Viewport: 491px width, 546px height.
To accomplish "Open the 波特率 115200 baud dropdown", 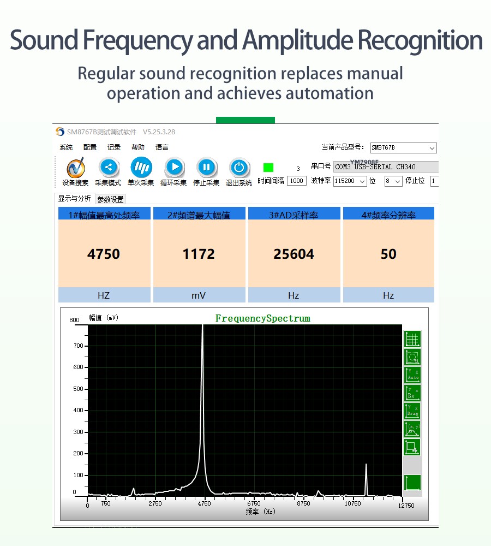I will 362,181.
